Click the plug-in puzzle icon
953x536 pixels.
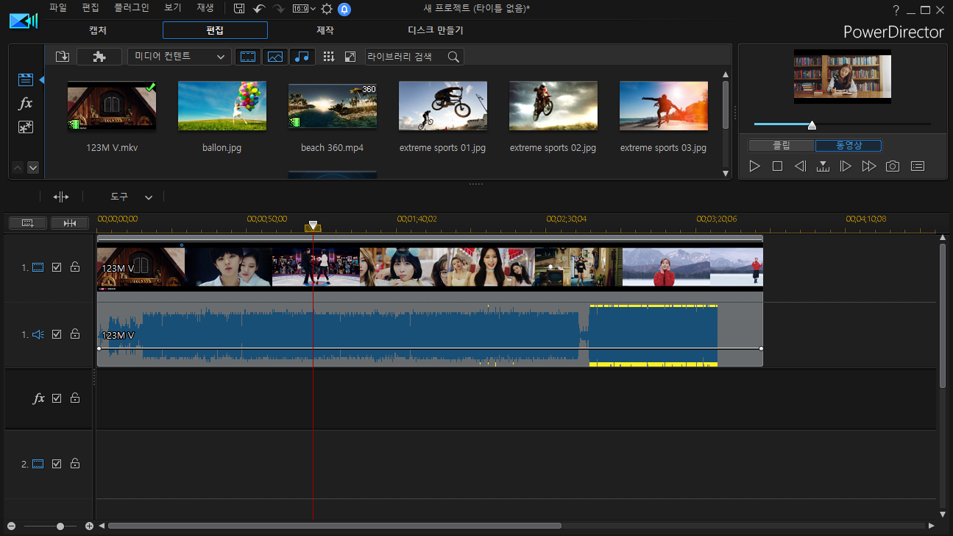tap(99, 57)
